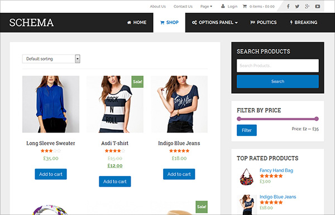The height and width of the screenshot is (215, 335).
Task: Focus the Search Products input field
Action: pyautogui.click(x=277, y=66)
